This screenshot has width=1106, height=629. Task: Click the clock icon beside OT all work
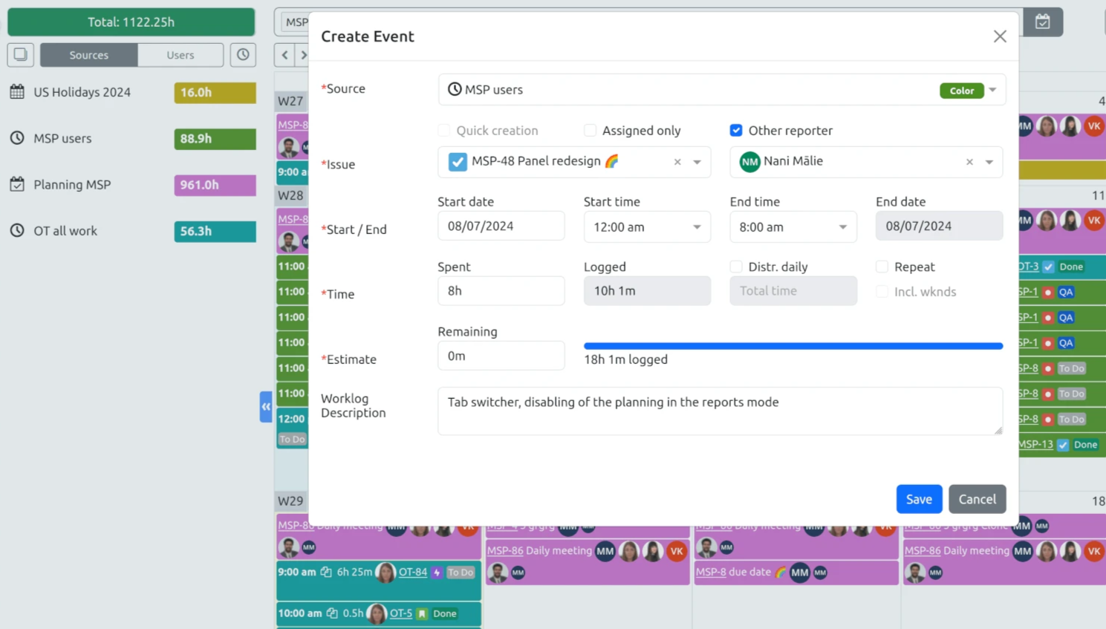click(x=17, y=231)
